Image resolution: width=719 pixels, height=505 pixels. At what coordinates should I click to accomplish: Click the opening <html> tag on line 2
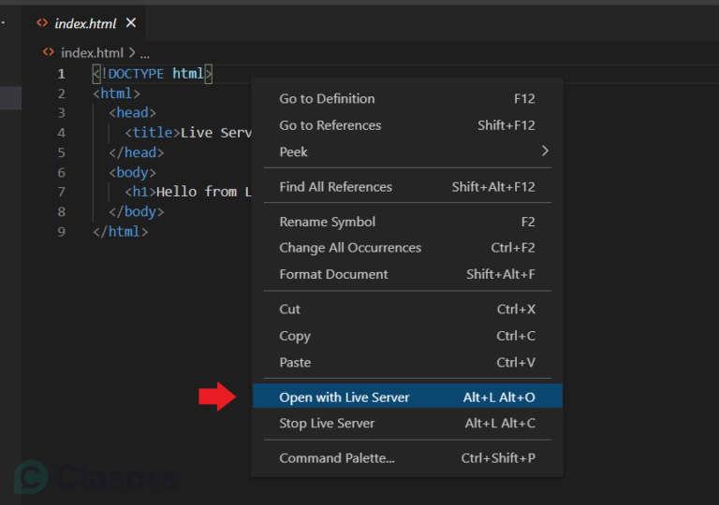116,94
